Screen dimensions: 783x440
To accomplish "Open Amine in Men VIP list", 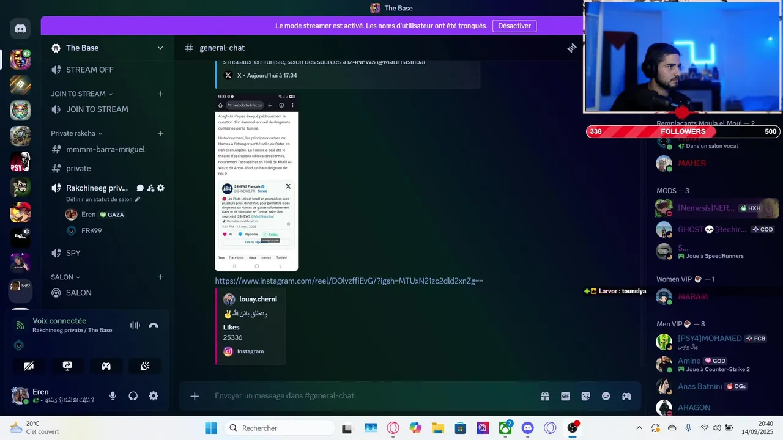I will [x=689, y=361].
